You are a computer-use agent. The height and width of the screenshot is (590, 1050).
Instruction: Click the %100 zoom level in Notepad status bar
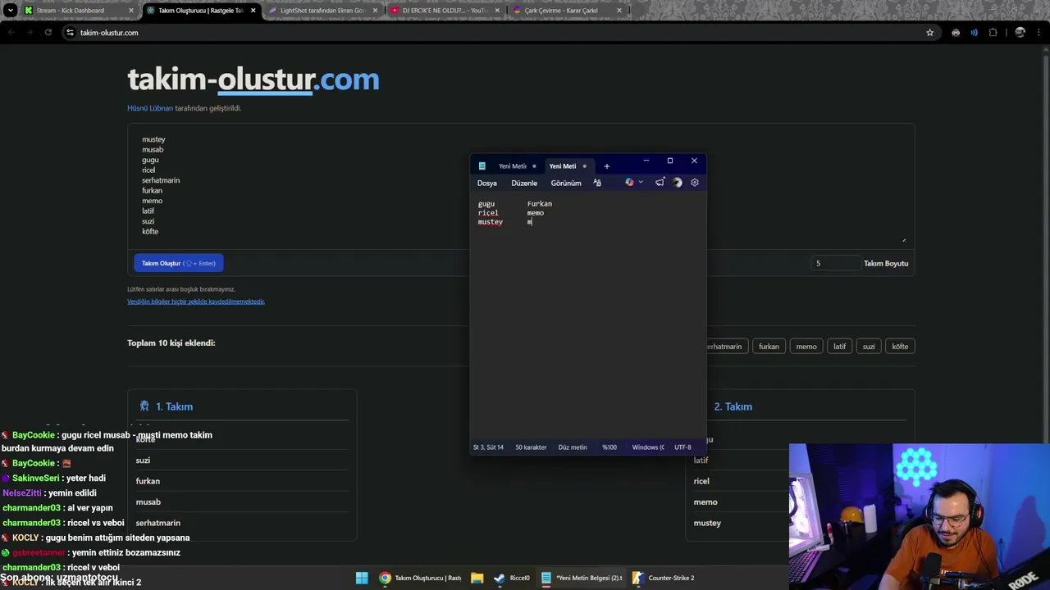[x=609, y=447]
